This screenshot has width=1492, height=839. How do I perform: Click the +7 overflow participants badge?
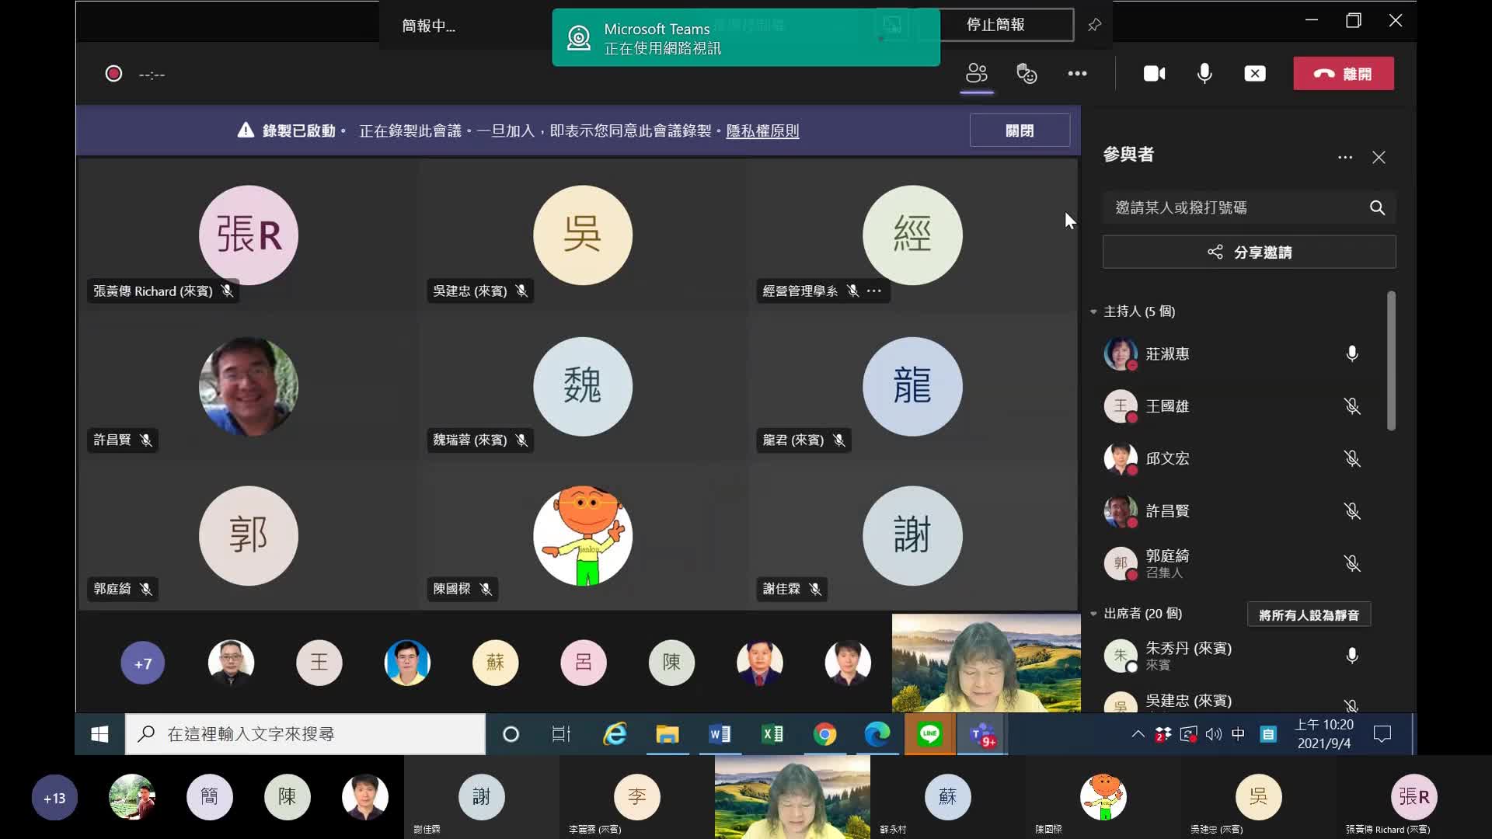tap(143, 663)
